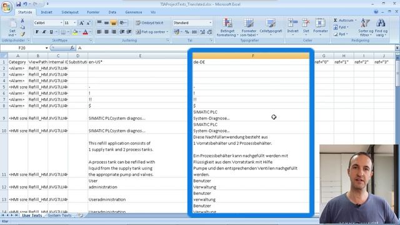The width and height of the screenshot is (400, 225).
Task: Align text left
Action: [x=99, y=32]
